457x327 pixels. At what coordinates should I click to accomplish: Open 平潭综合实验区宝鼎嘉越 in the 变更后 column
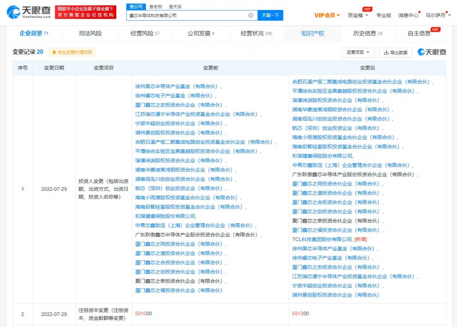[354, 91]
